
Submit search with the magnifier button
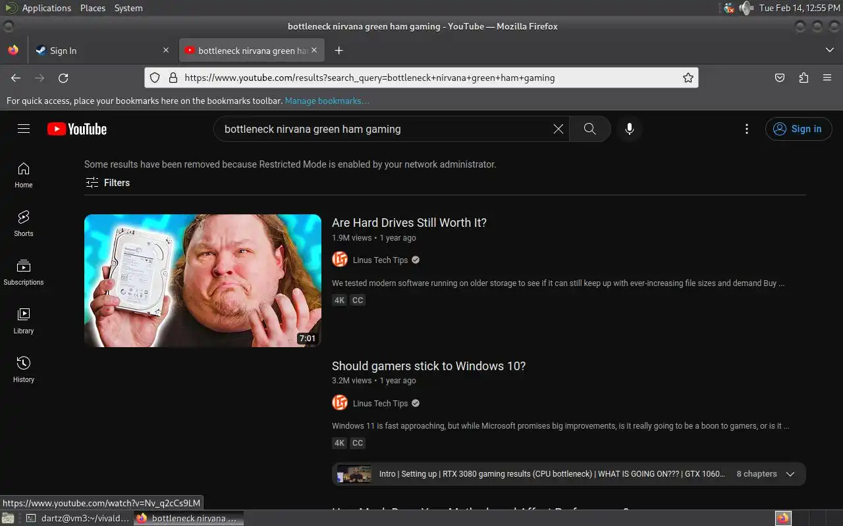coord(590,129)
